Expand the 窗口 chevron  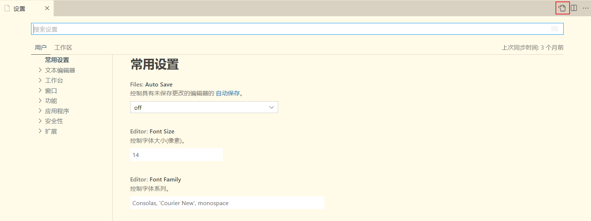(40, 90)
